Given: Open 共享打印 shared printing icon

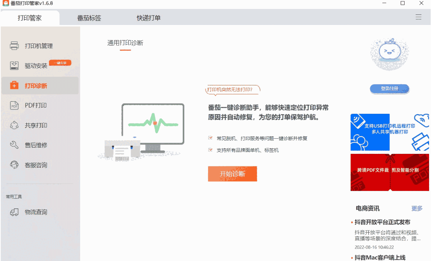Looking at the screenshot, I should pyautogui.click(x=14, y=125).
